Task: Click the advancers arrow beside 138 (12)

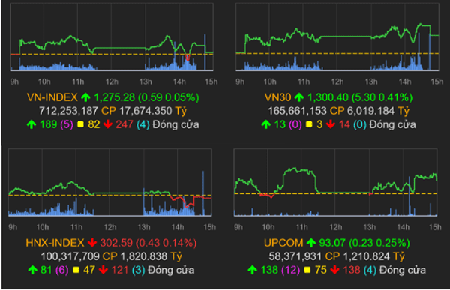Action: point(253,270)
